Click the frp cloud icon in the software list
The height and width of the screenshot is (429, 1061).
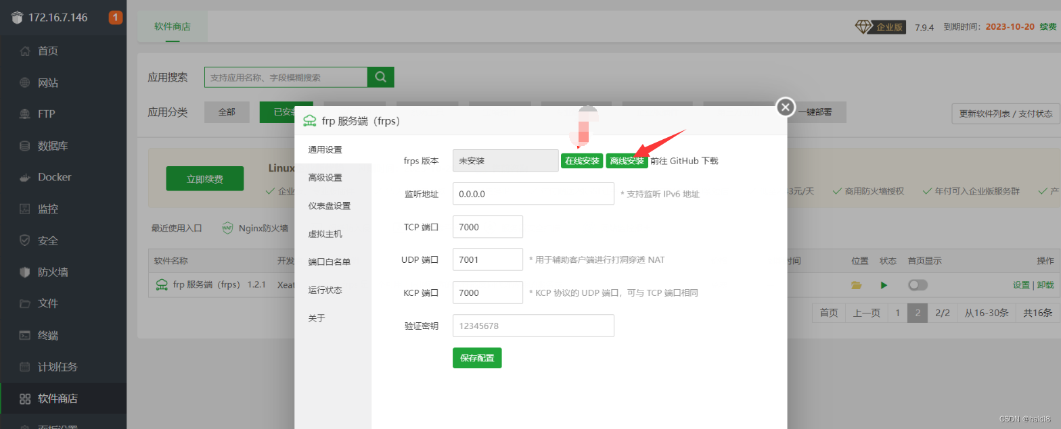point(162,284)
